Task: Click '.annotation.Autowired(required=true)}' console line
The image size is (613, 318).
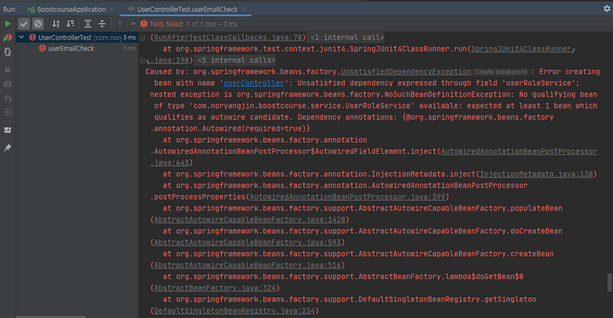Action: point(230,128)
